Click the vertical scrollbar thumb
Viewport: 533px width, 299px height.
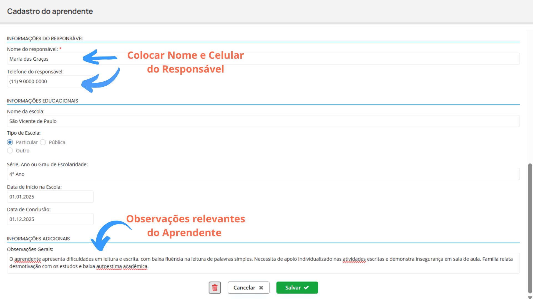(x=530, y=228)
